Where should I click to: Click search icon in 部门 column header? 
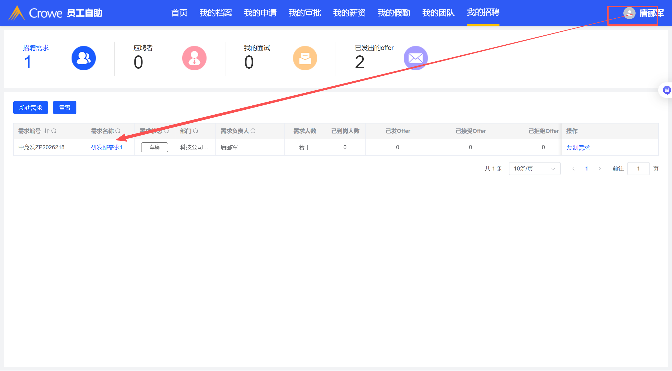196,131
